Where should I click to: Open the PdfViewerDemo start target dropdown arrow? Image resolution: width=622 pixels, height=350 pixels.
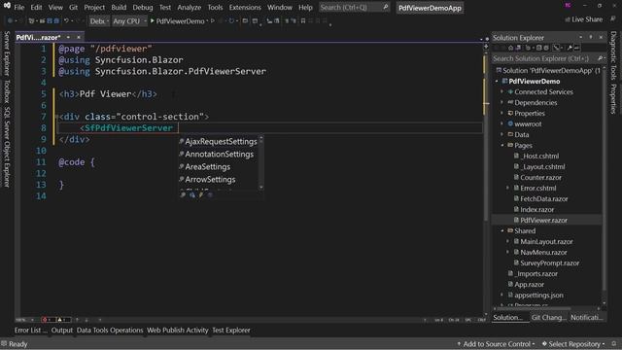coord(207,21)
